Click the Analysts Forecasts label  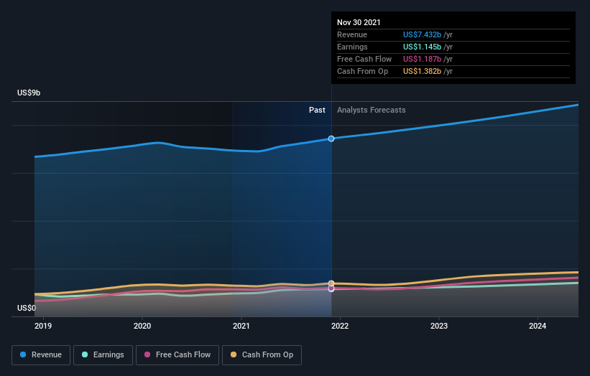click(372, 110)
